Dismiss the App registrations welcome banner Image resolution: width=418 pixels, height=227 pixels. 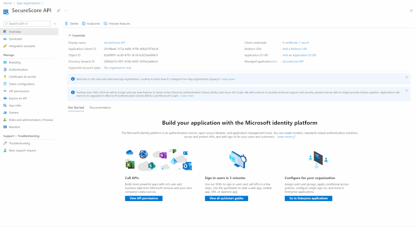407,77
